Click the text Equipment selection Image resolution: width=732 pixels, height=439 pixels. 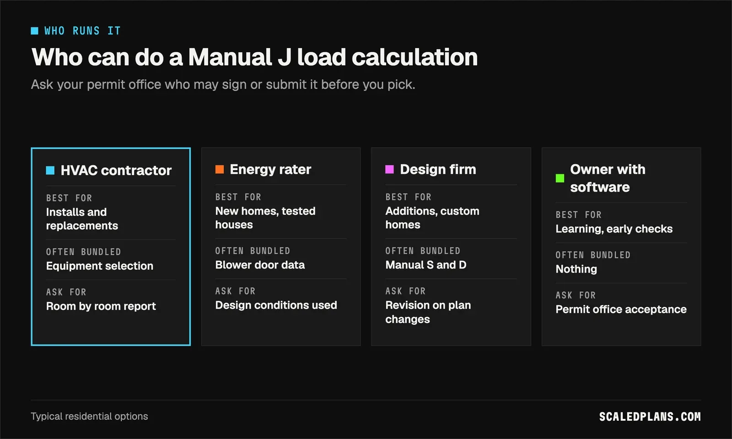pyautogui.click(x=100, y=266)
